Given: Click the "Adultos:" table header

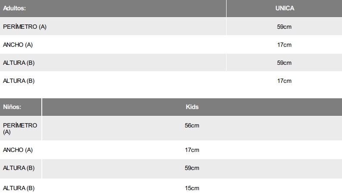Looking at the screenshot, I should click(14, 8).
